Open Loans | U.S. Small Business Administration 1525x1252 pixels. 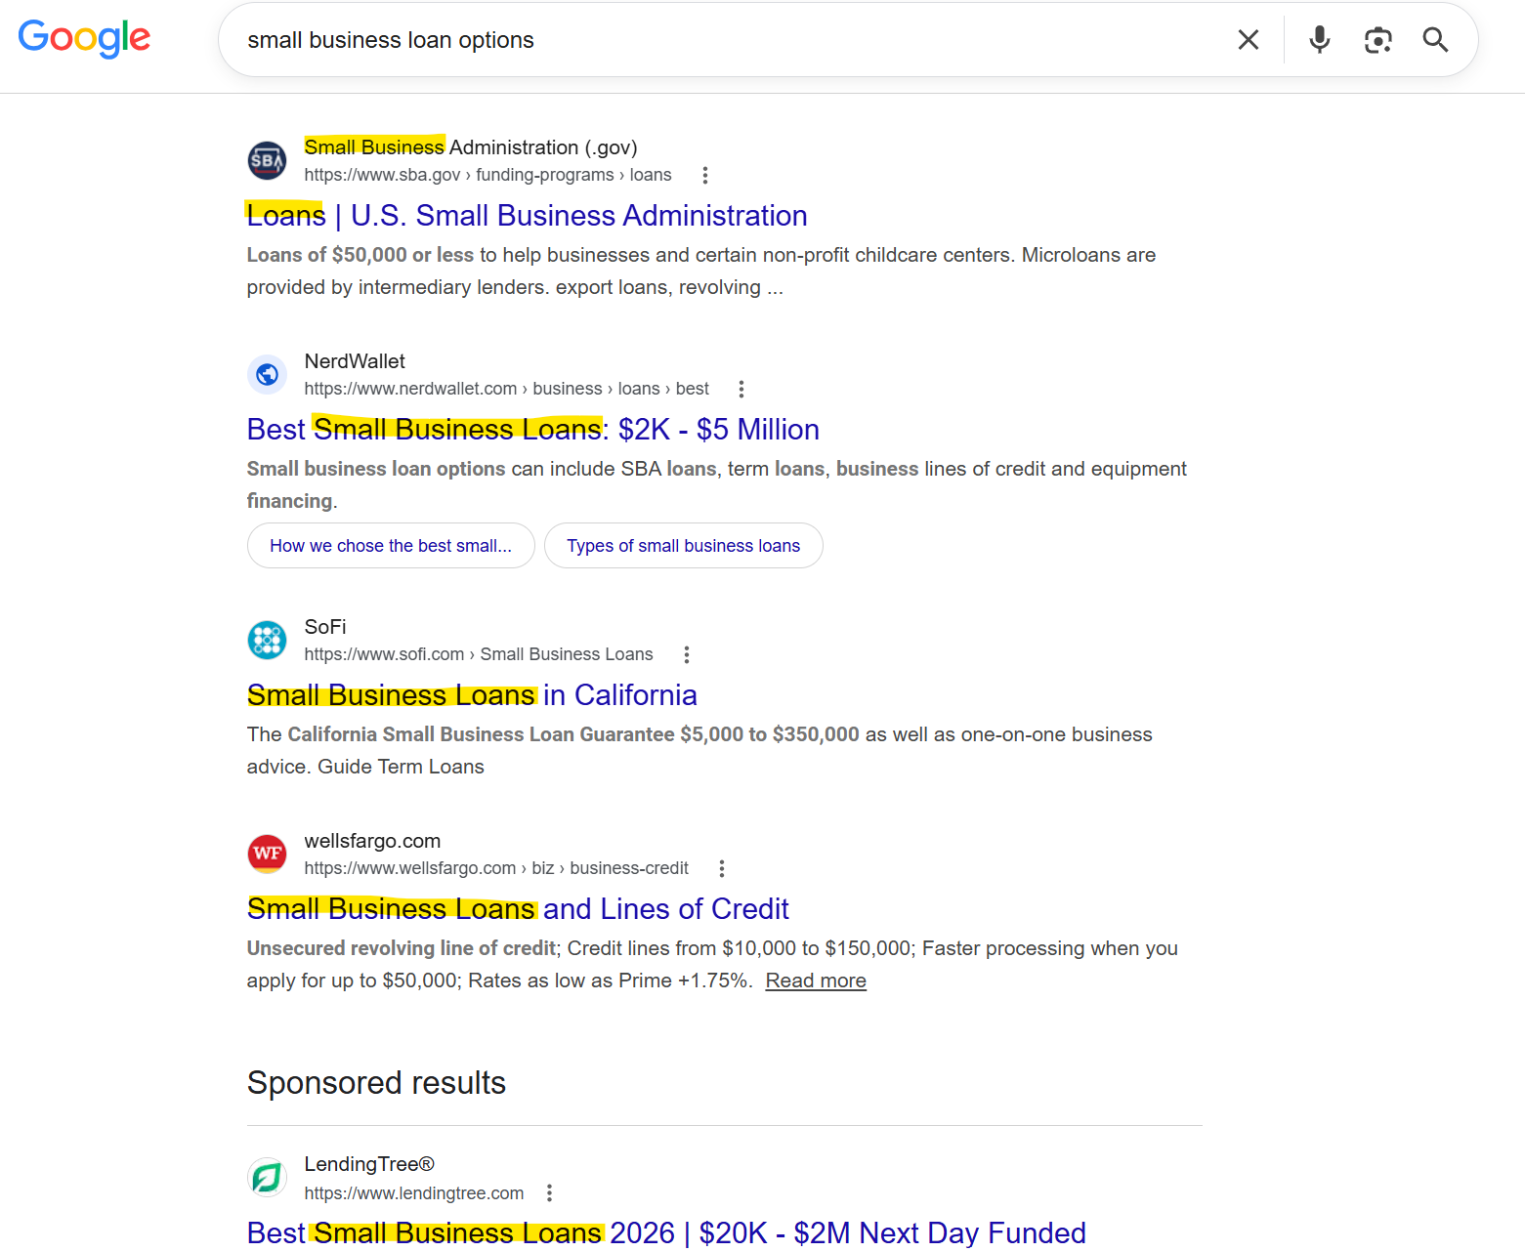pyautogui.click(x=527, y=216)
